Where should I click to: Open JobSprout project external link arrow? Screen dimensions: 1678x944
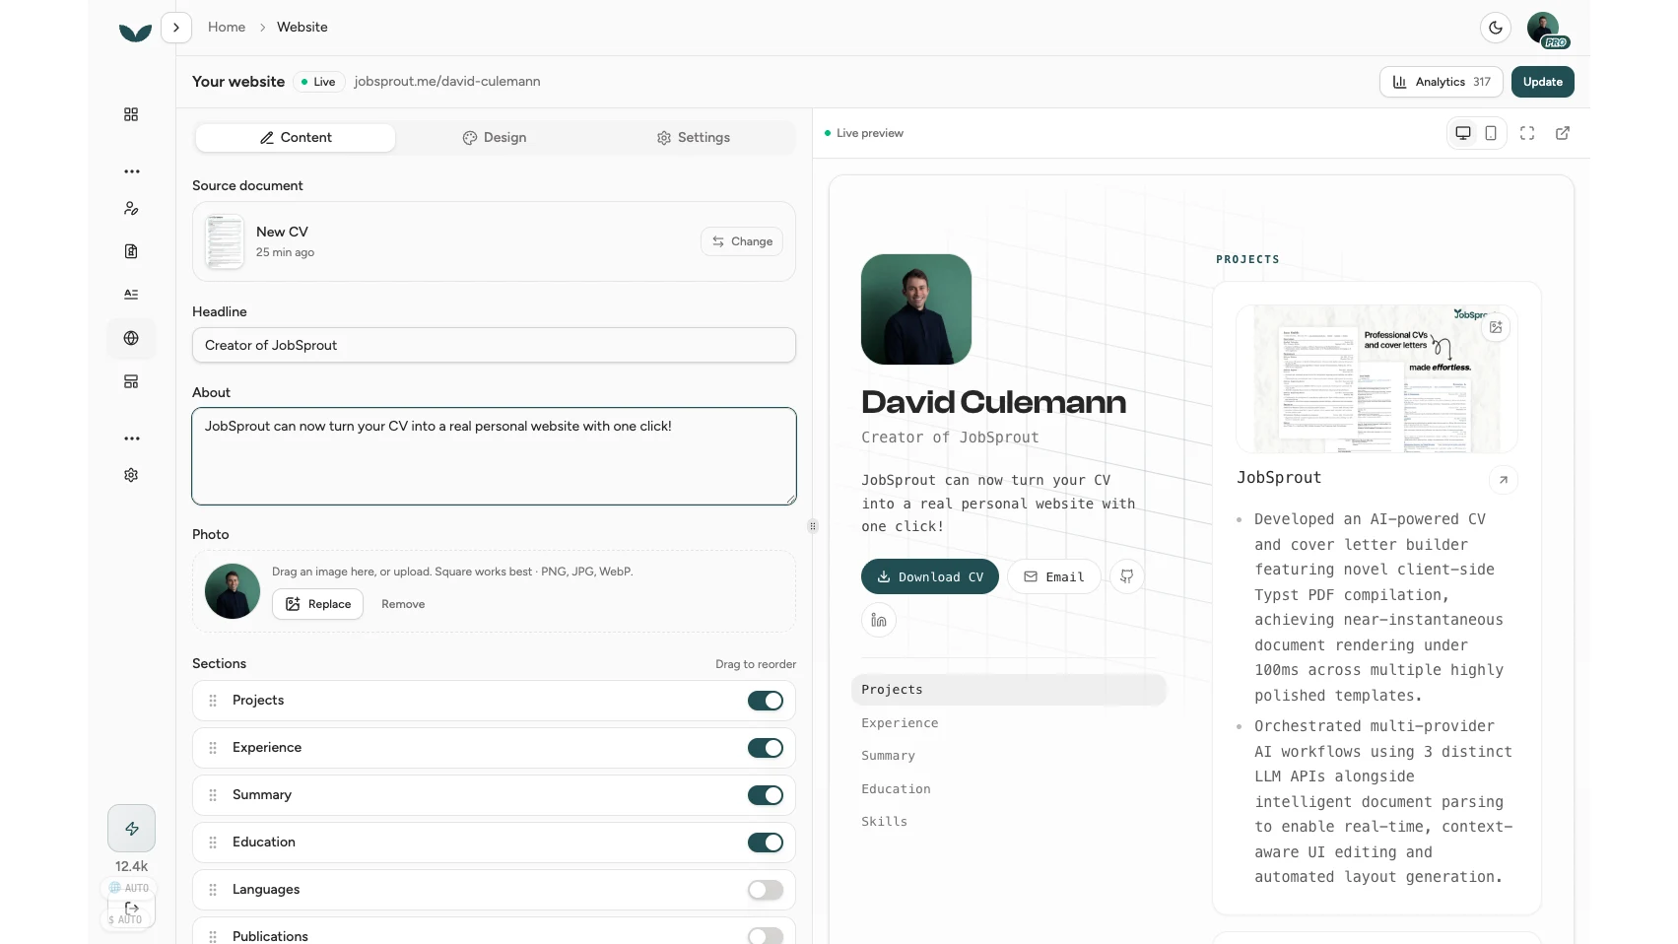tap(1503, 480)
